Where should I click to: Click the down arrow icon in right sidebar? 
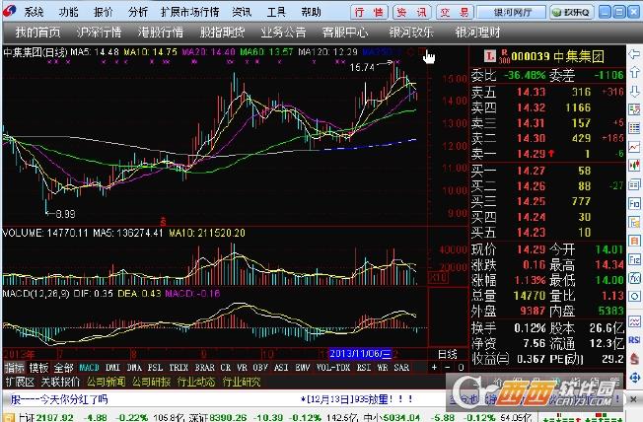634,91
